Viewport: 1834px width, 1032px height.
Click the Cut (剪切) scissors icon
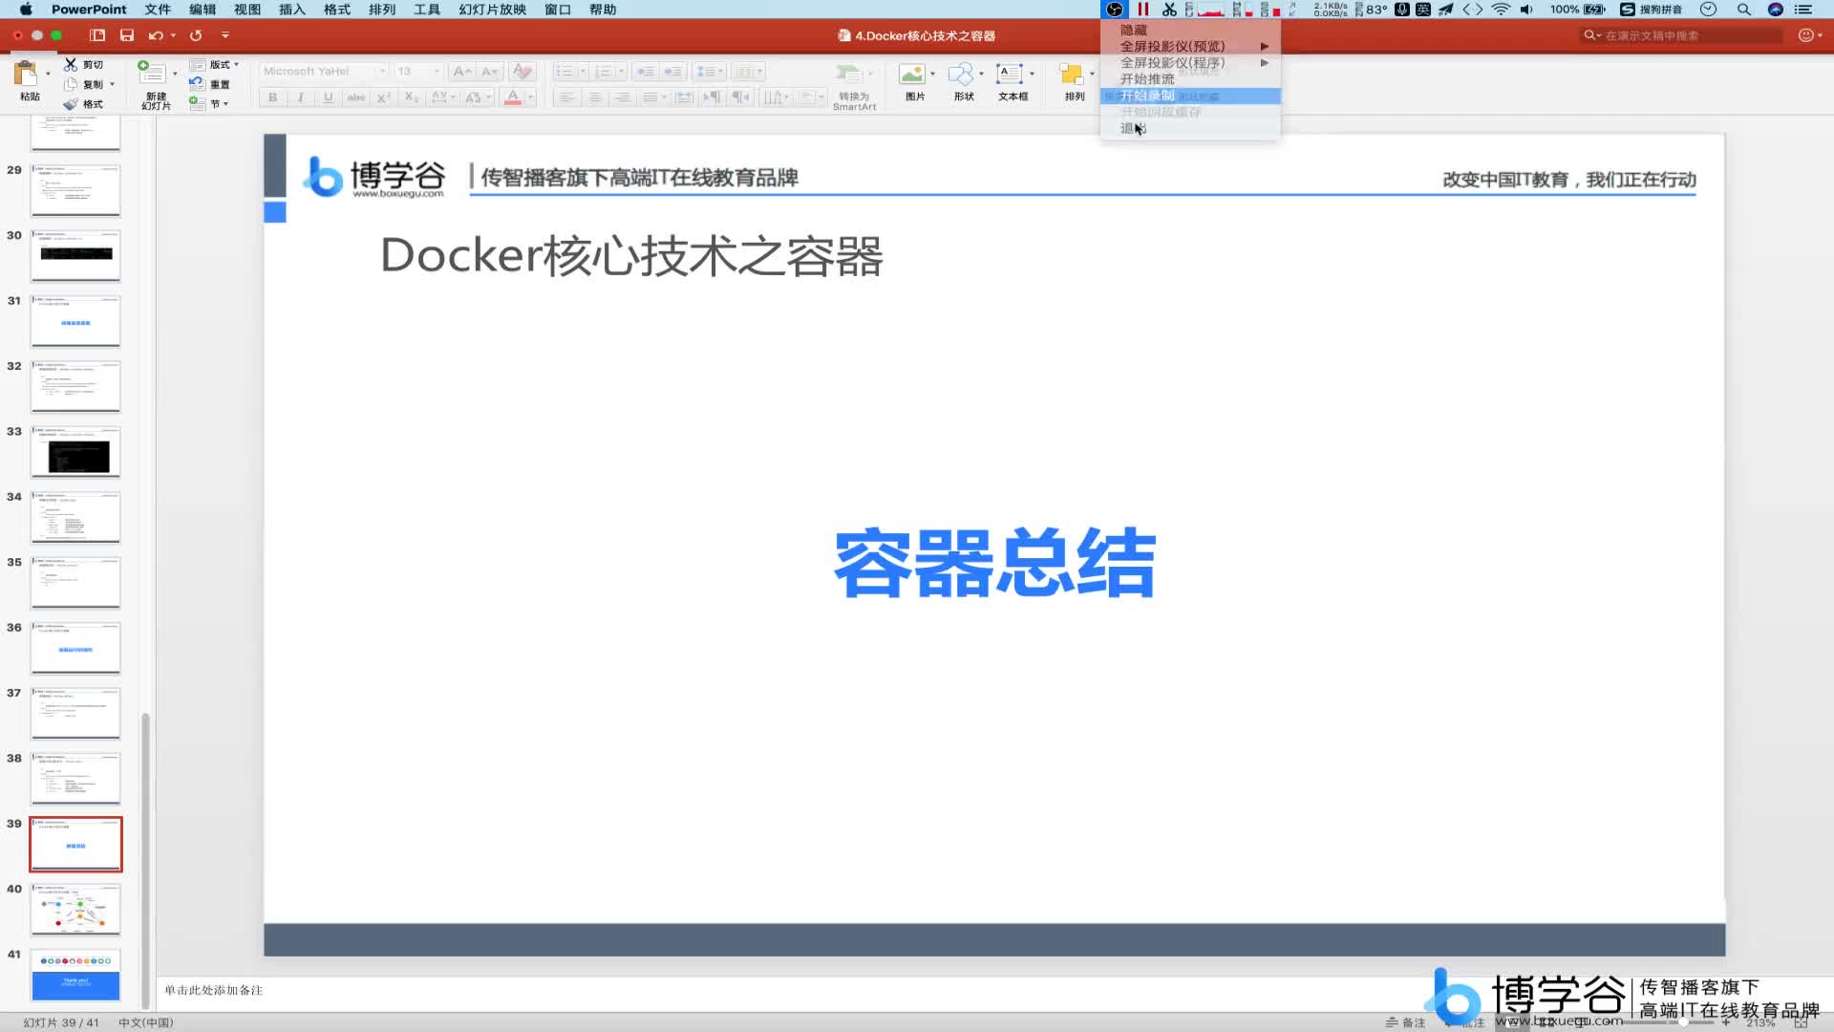point(71,64)
